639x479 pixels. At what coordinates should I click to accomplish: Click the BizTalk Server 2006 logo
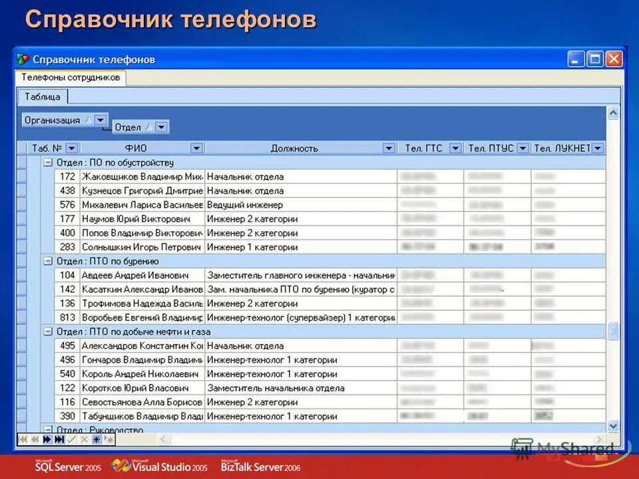pos(260,466)
